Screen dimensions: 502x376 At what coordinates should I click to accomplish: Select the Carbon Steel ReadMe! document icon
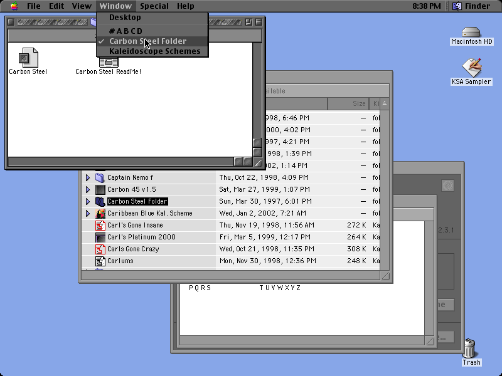tap(109, 62)
